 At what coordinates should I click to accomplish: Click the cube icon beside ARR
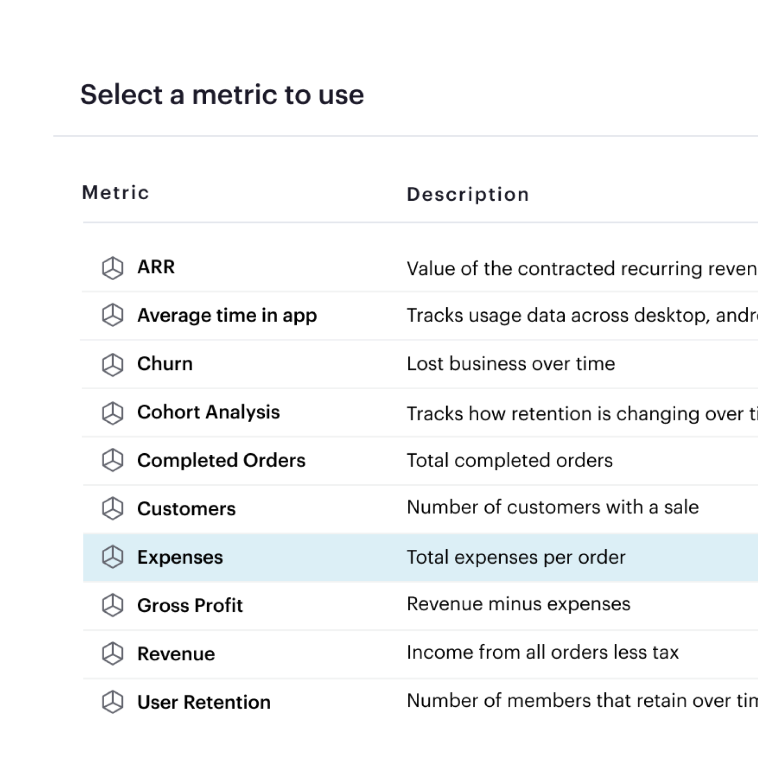tap(113, 268)
